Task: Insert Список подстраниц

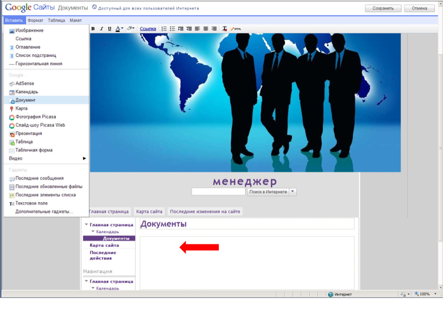Action: pyautogui.click(x=46, y=55)
